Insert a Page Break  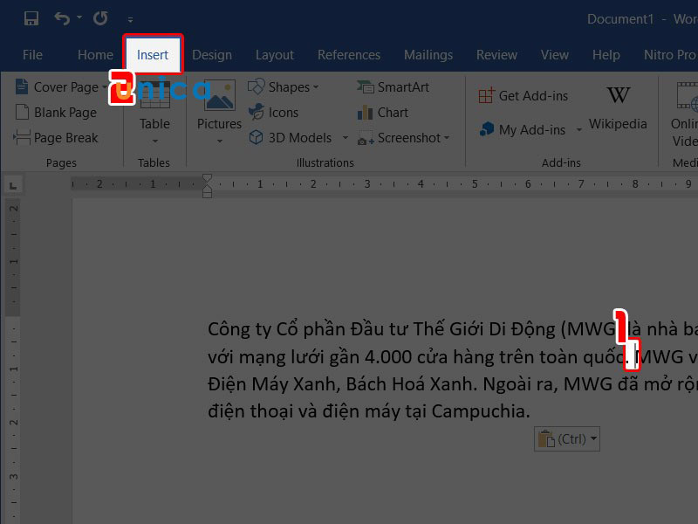(x=56, y=138)
